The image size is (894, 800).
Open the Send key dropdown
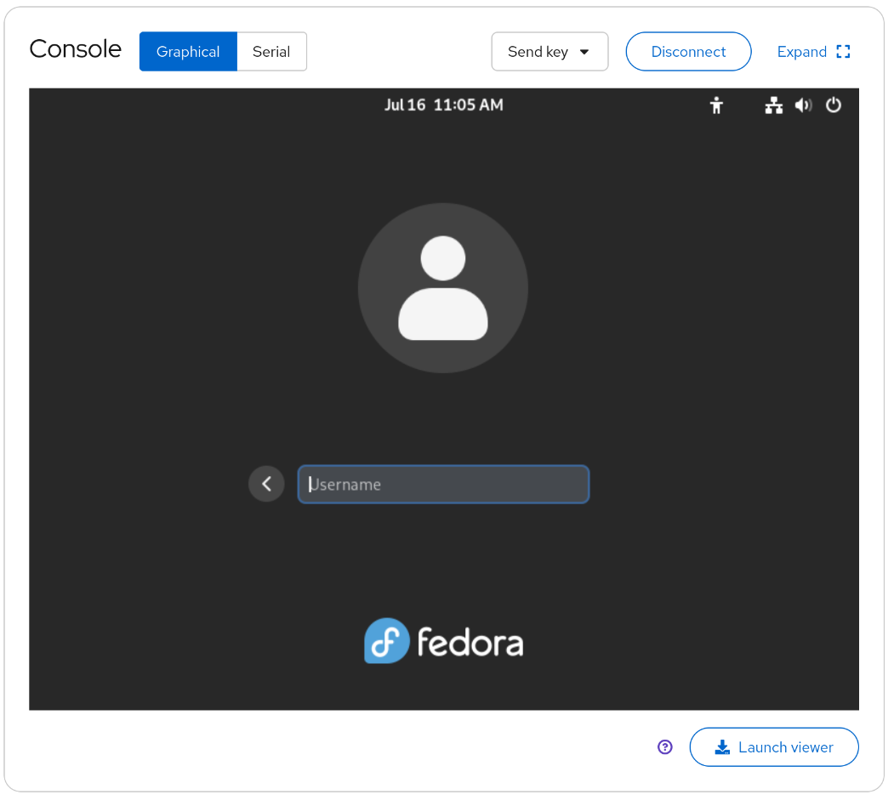[549, 51]
